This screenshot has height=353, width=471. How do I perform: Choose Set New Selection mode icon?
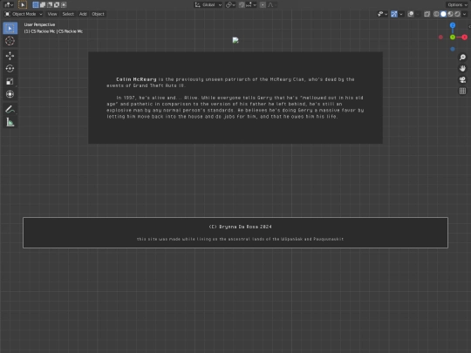tap(36, 5)
